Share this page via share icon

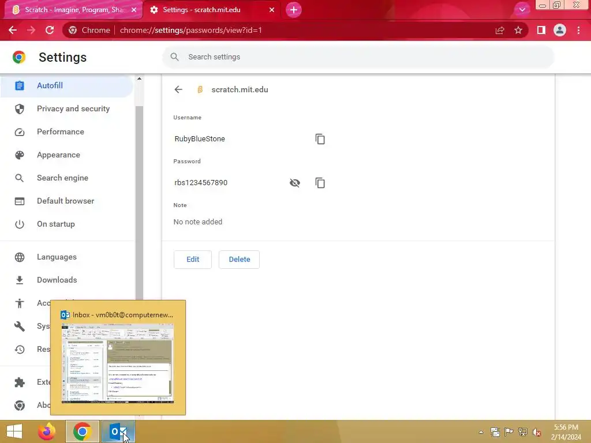(x=500, y=30)
